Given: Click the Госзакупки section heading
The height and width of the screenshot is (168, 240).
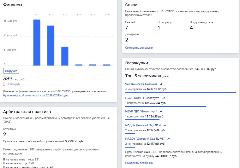Looking at the screenshot, I should click(136, 63).
